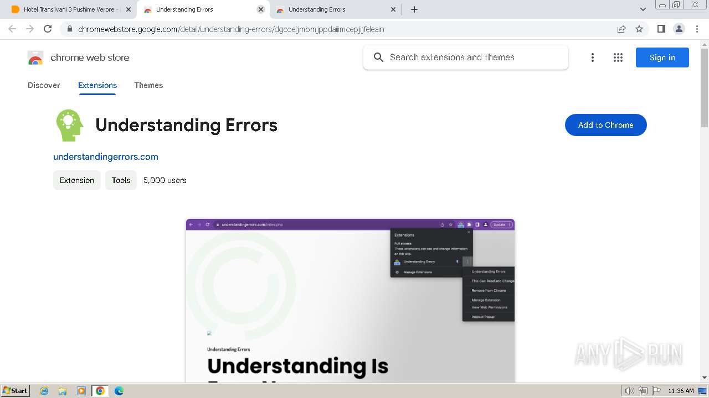Share this page icon in address bar

click(621, 29)
